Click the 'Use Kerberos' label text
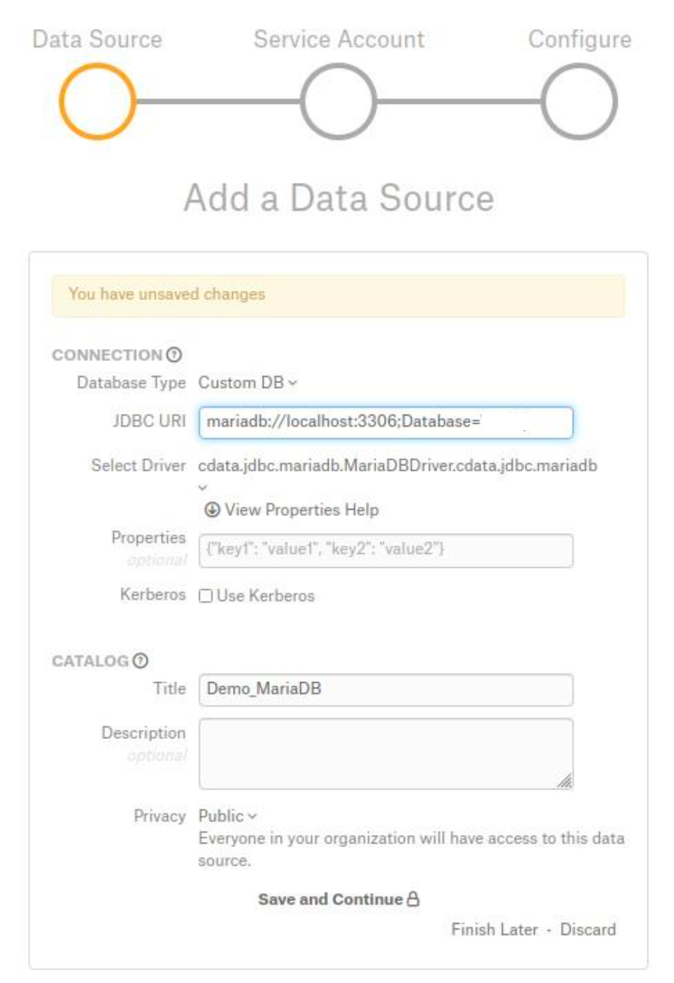The image size is (674, 983). pyautogui.click(x=266, y=595)
